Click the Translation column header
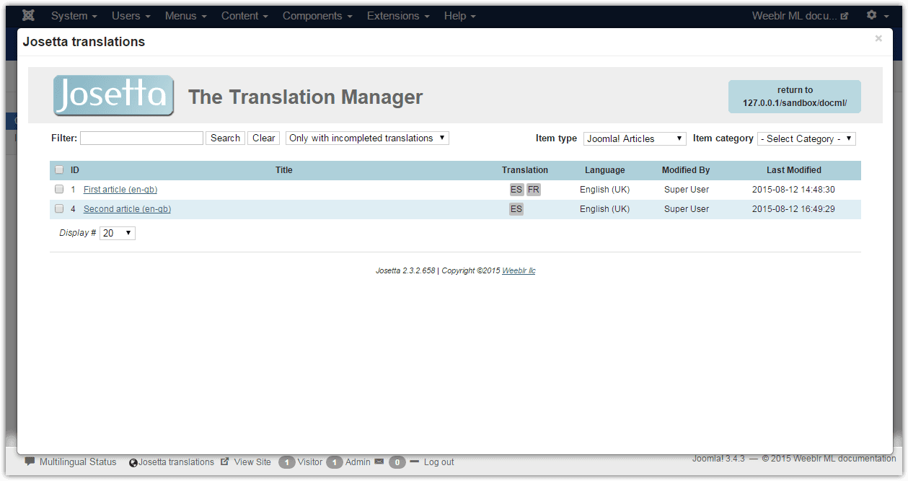The height and width of the screenshot is (481, 908). [525, 170]
